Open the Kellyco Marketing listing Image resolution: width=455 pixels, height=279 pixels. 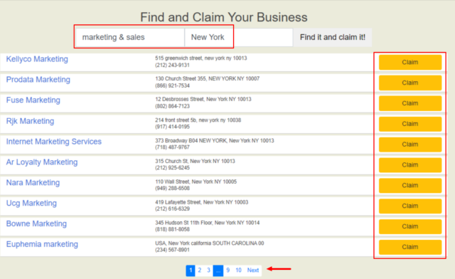pyautogui.click(x=37, y=59)
